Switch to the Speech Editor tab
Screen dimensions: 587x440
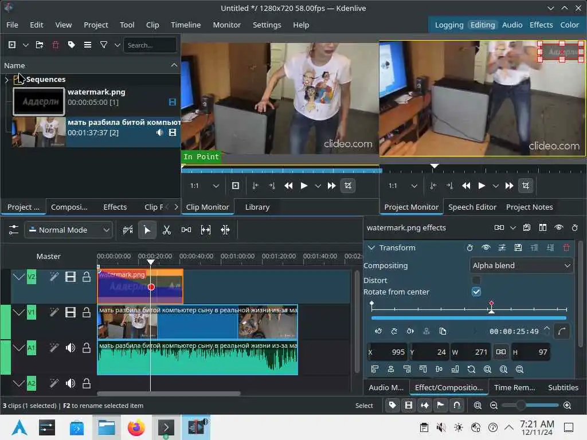[472, 207]
